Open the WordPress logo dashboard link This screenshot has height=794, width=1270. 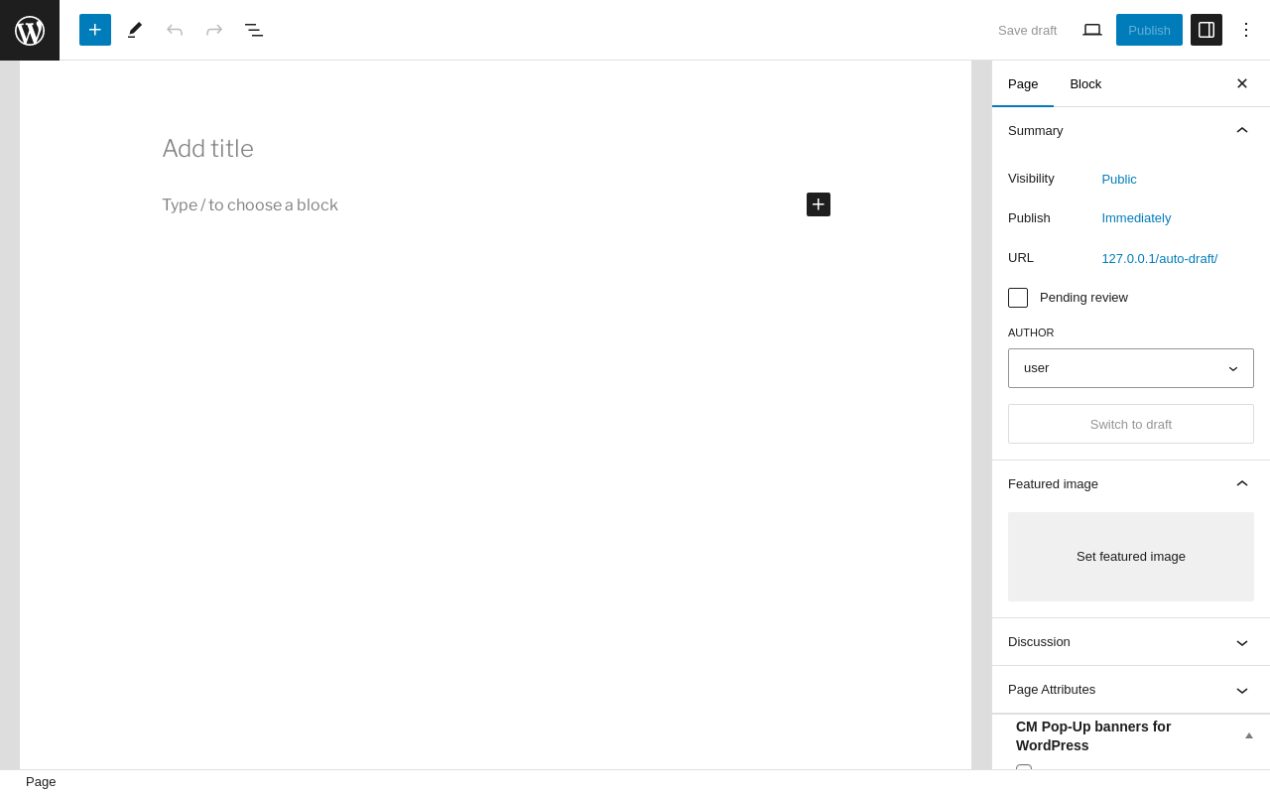tap(30, 30)
